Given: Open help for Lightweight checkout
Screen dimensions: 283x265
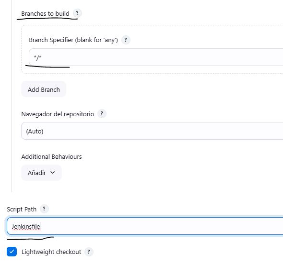Looking at the screenshot, I should point(89,252).
